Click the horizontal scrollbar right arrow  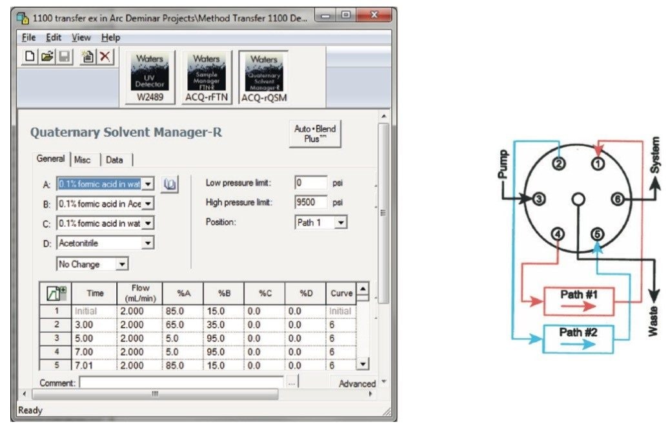coord(370,394)
